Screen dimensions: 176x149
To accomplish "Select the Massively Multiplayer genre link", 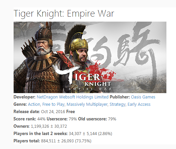I will (87, 104).
